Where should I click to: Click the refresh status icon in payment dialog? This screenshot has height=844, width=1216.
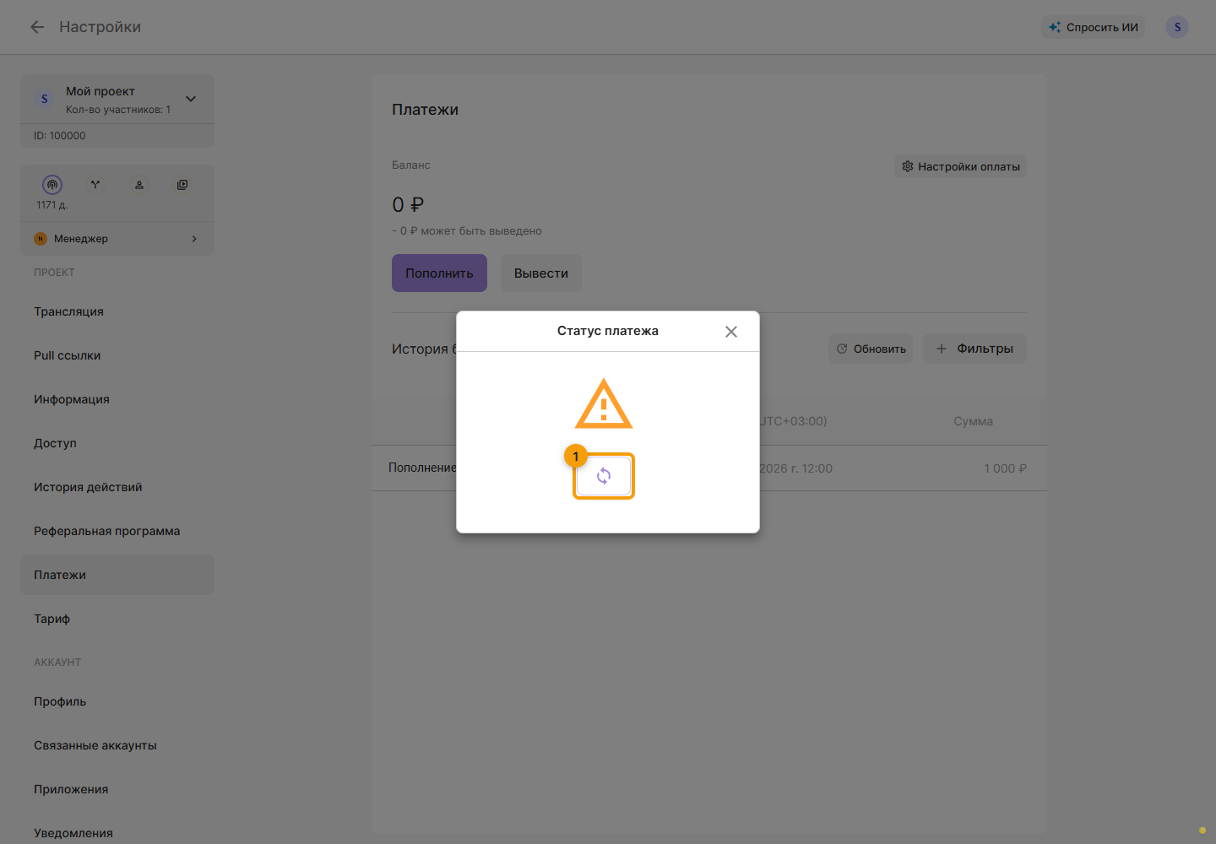[x=604, y=476]
